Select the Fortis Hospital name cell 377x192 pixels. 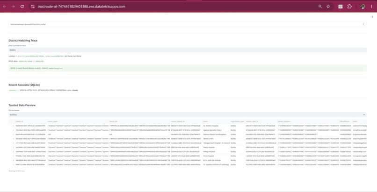(x=216, y=156)
